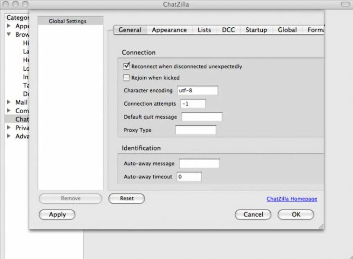
Task: Enable Reconnect when disconnected unexpectedly checkbox
Action: click(x=126, y=66)
